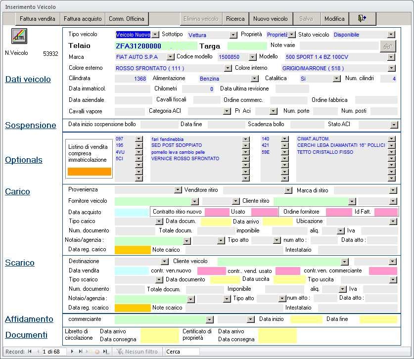Click the Data reg. carico orange field

click(133, 250)
